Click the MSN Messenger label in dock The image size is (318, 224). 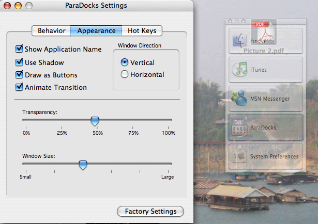(x=270, y=99)
